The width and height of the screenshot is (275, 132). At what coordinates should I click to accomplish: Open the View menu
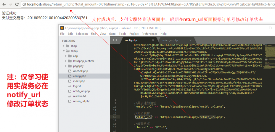(103, 34)
